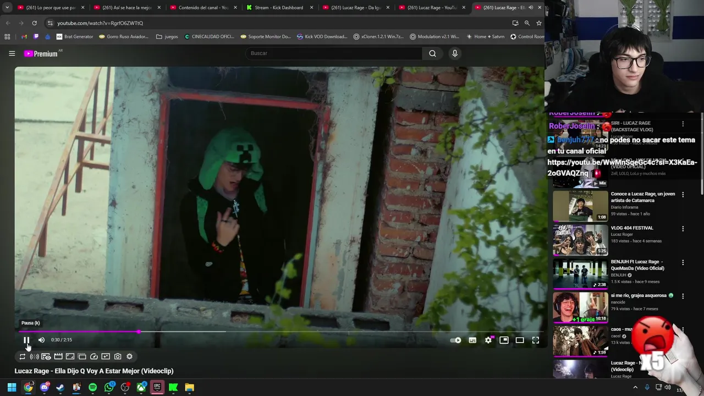Open options for 'si me rio, grajea asquerosa'
This screenshot has height=396, width=704.
coord(683,296)
